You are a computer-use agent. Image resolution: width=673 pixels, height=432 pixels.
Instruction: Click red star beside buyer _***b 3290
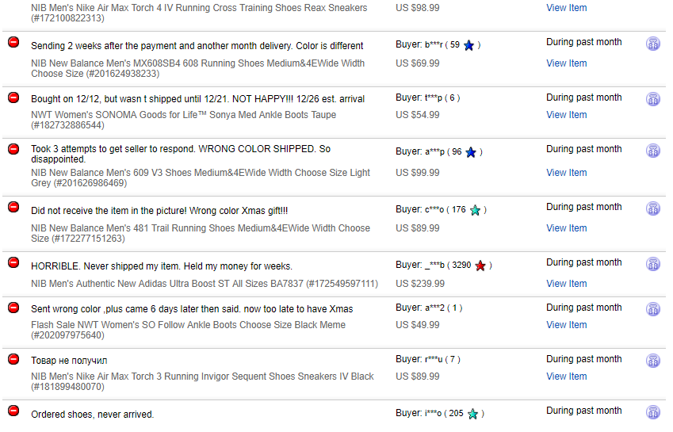click(480, 266)
